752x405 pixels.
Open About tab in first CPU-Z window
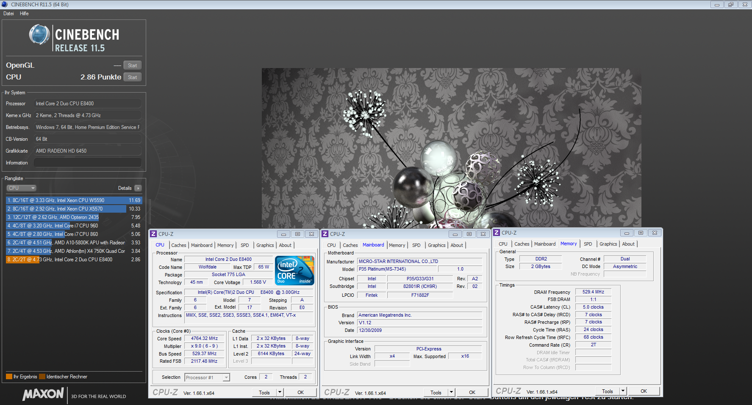click(285, 245)
